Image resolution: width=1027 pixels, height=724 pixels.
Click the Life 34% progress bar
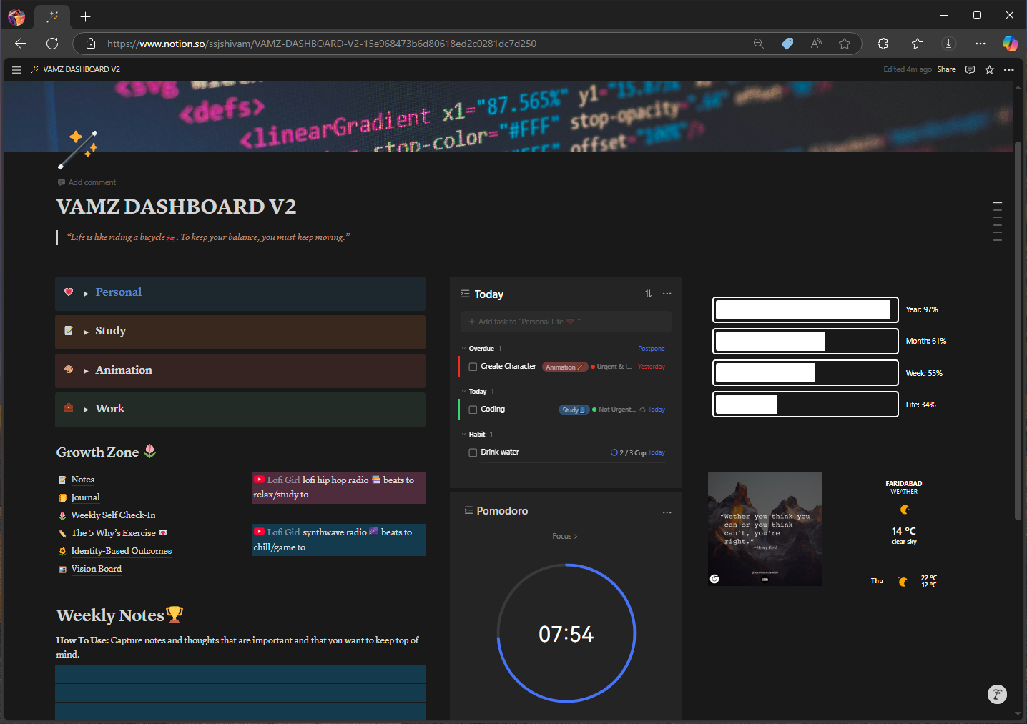[x=805, y=405]
